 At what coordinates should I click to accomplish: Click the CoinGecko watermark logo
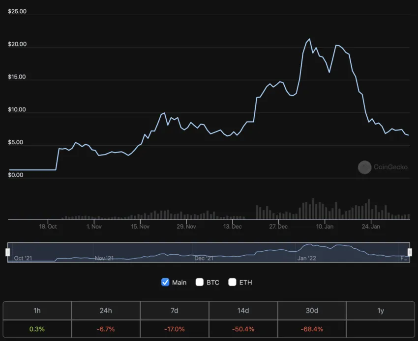(x=364, y=167)
